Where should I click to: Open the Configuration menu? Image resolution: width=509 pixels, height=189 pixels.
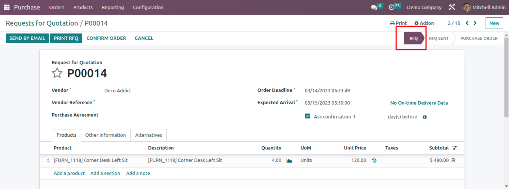(x=148, y=7)
